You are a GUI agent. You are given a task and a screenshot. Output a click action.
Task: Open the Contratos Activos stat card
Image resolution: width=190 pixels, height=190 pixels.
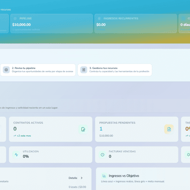[x=51, y=129]
